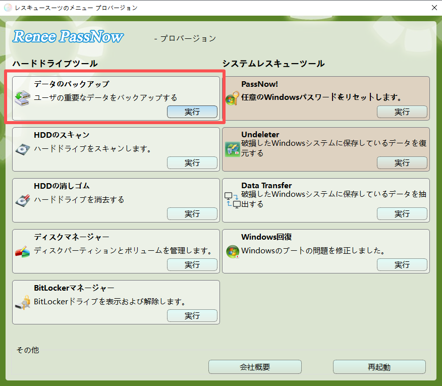Click the HDDのスキャン title text
Image resolution: width=442 pixels, height=386 pixels.
point(62,135)
